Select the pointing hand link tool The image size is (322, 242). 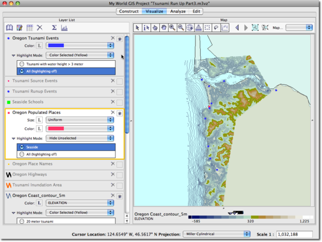coord(155,27)
